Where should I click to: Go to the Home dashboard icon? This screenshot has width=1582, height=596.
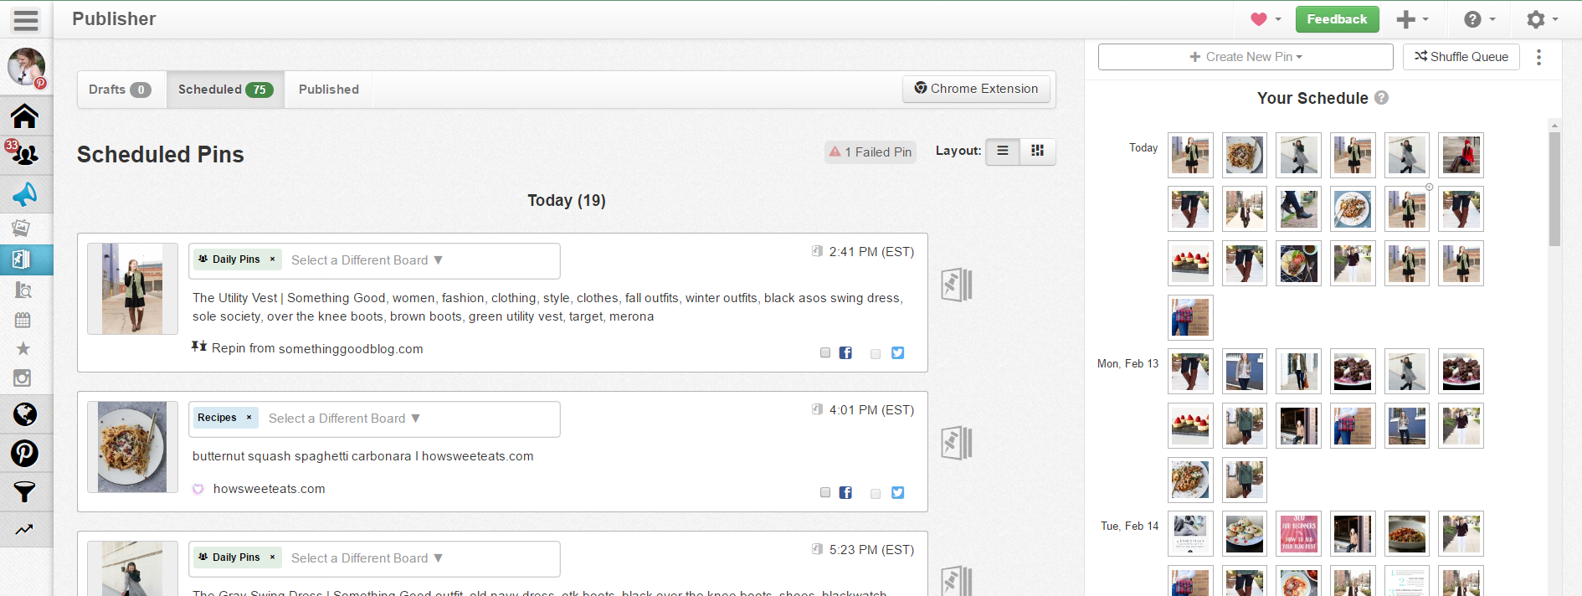pyautogui.click(x=25, y=116)
